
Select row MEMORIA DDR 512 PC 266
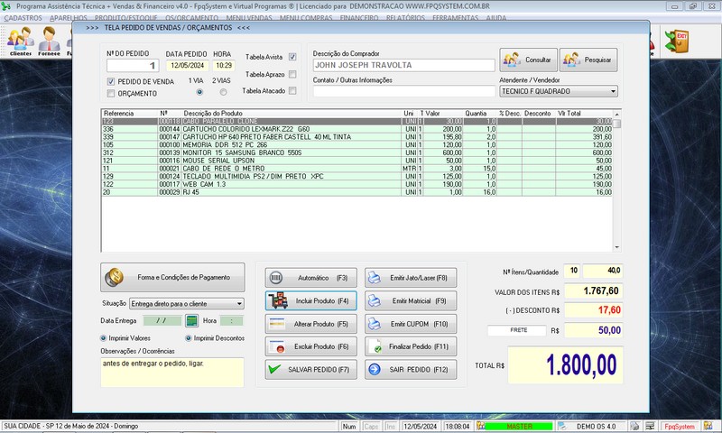pos(356,145)
